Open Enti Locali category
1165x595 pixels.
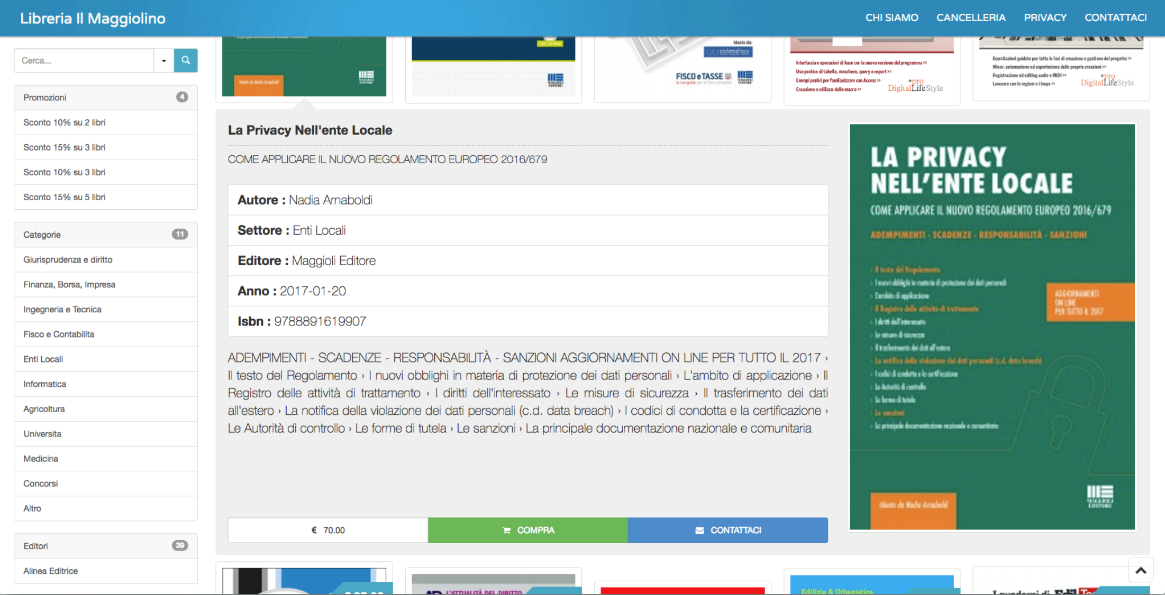point(106,359)
